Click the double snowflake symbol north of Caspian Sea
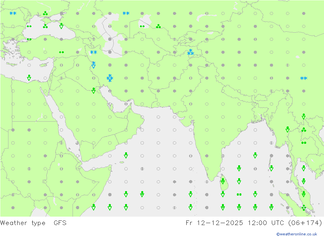This screenshot has height=237, width=324. [x=126, y=13]
